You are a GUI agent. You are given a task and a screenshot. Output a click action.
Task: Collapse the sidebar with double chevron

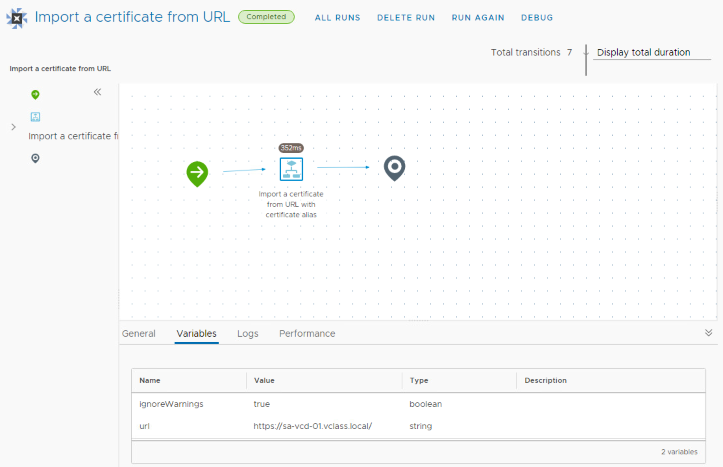pyautogui.click(x=97, y=92)
